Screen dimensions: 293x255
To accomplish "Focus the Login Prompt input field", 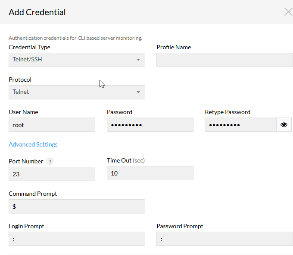I will tap(77, 239).
